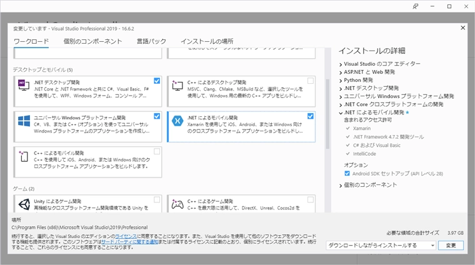Viewport: 475px width, 265px height.
Task: Open the サード パーティに関する通知 link
Action: [x=129, y=242]
